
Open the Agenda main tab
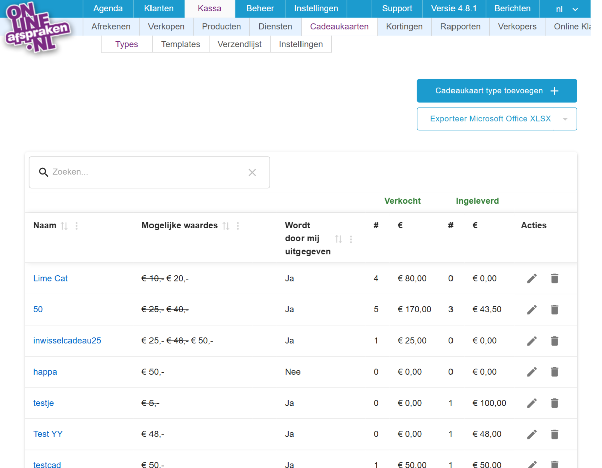108,9
